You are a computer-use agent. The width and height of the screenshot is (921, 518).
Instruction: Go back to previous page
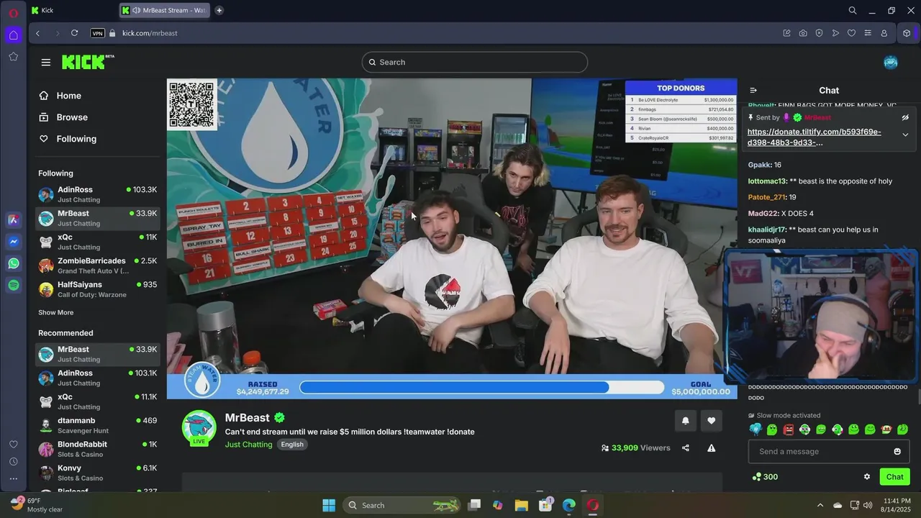click(x=37, y=33)
